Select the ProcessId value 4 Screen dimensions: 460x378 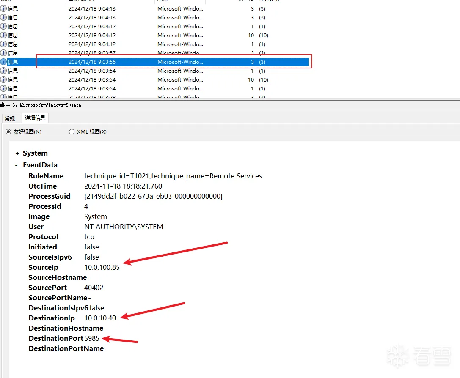pyautogui.click(x=86, y=206)
